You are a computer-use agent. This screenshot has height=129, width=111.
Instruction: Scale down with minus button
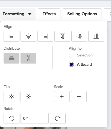pos(79,97)
